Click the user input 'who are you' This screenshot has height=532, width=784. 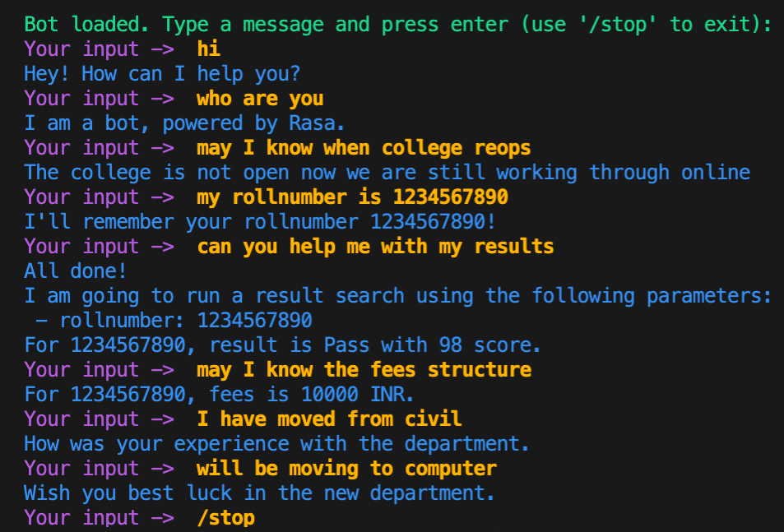click(260, 99)
